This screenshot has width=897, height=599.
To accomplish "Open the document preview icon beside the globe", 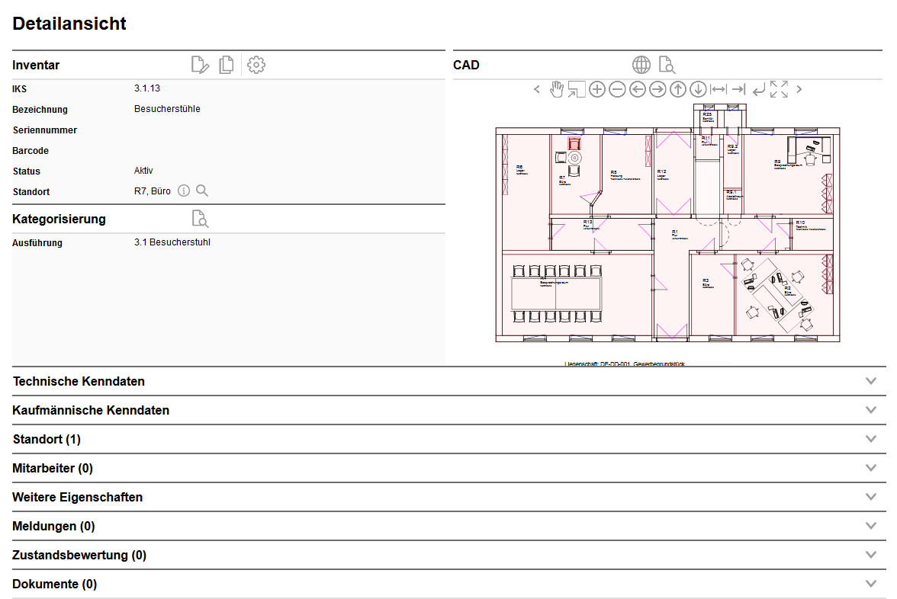I will point(666,65).
